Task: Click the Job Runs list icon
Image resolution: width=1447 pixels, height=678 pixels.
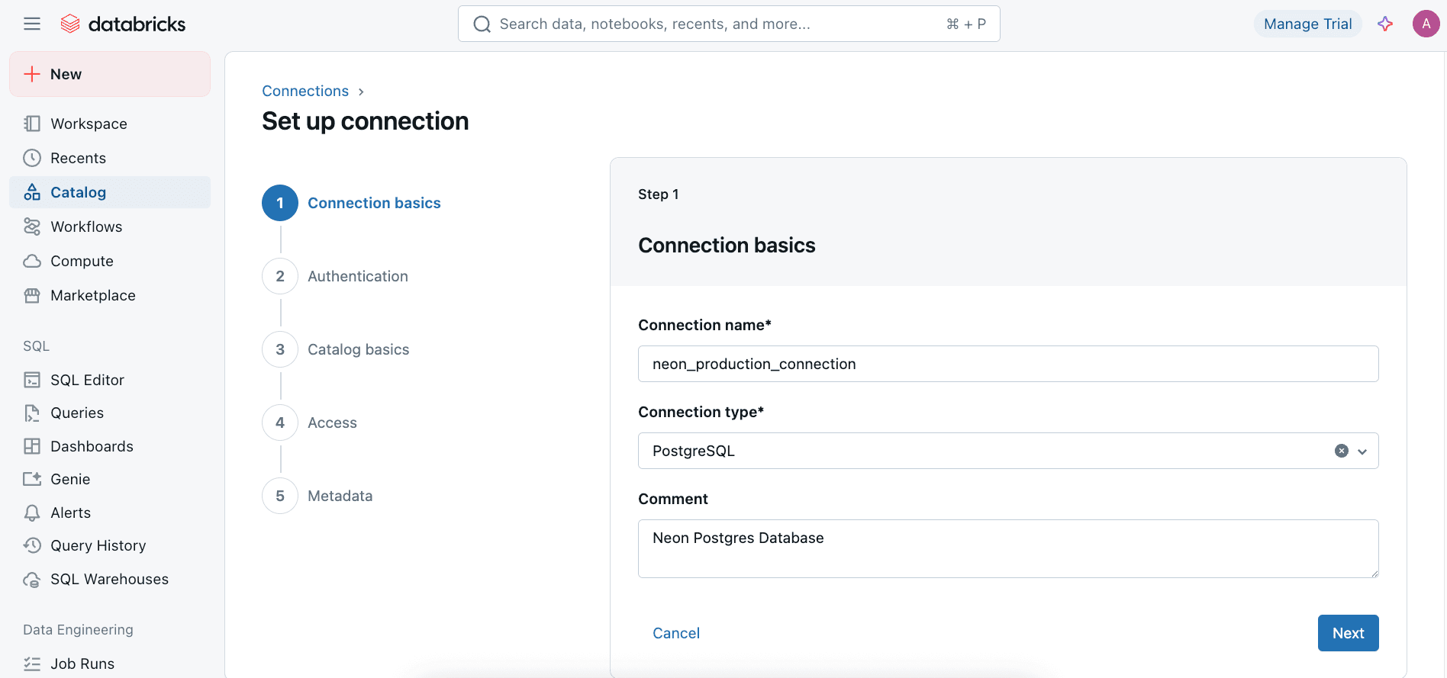Action: (x=32, y=664)
